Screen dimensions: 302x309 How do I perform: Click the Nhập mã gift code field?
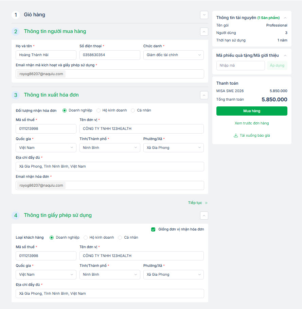[240, 66]
